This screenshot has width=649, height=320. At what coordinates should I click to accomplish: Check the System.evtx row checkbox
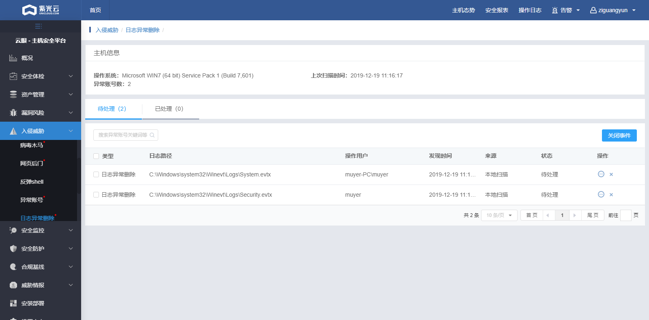click(96, 174)
